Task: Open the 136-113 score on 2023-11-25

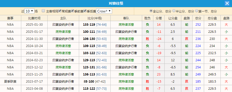Action: (x=89, y=74)
